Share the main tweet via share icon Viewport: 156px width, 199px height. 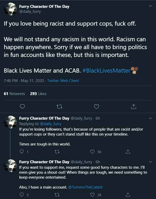click(134, 107)
